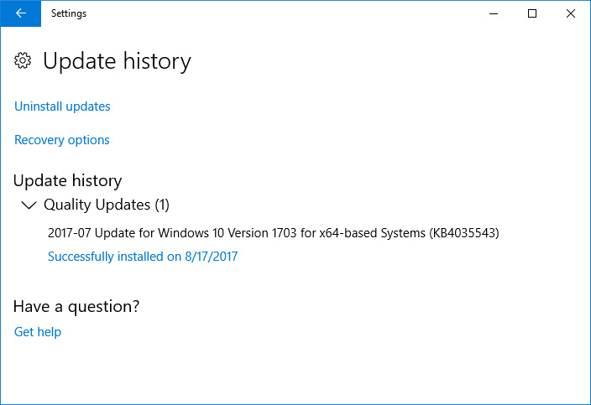Maximize the Settings window
Screen dimensions: 591x405
pyautogui.click(x=532, y=13)
